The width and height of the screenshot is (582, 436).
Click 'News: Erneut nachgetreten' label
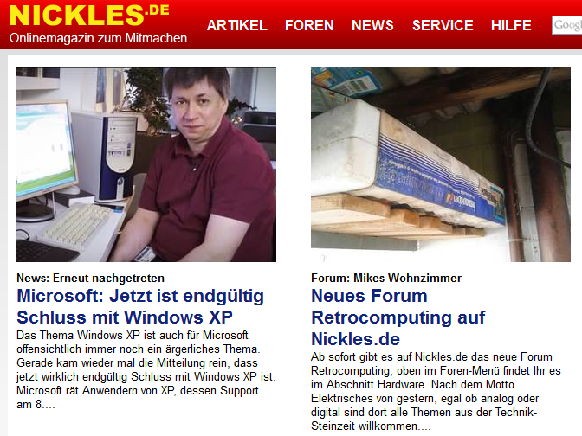90,278
